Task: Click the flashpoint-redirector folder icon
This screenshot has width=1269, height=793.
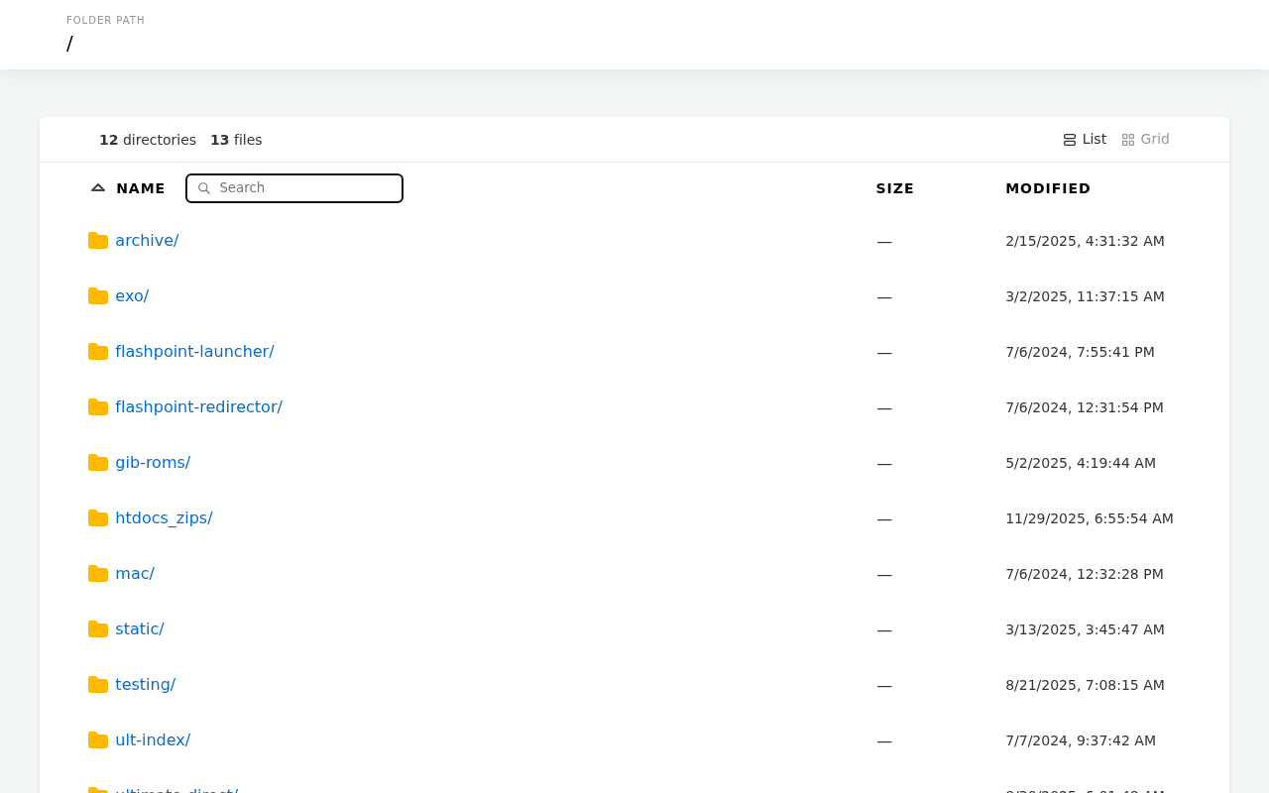Action: point(98,407)
